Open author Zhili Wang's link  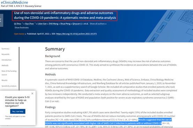53,24
